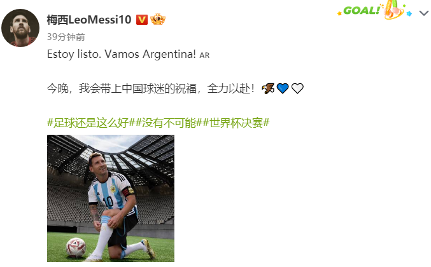Click the eagle emoji in the post
Screen dimensions: 431x267
pyautogui.click(x=268, y=88)
